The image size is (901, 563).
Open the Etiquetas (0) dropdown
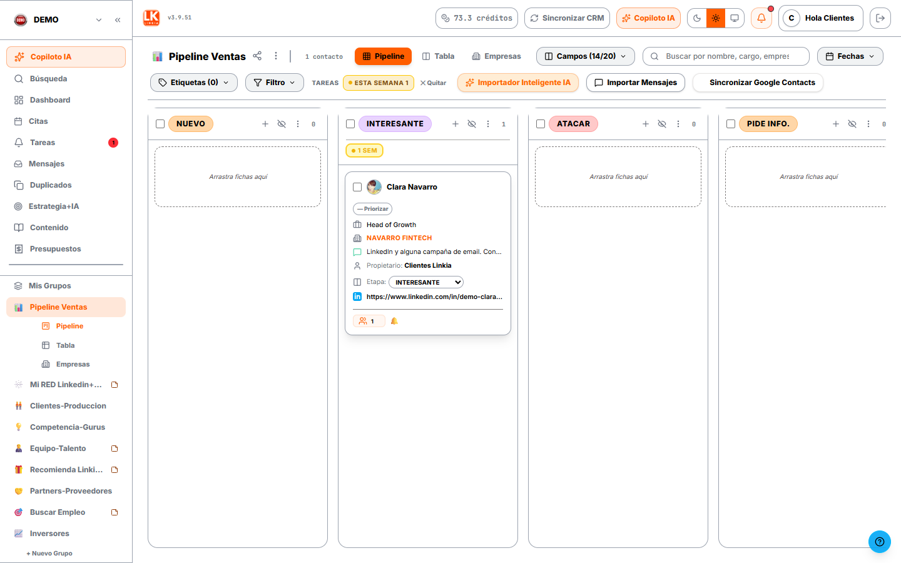(x=194, y=83)
